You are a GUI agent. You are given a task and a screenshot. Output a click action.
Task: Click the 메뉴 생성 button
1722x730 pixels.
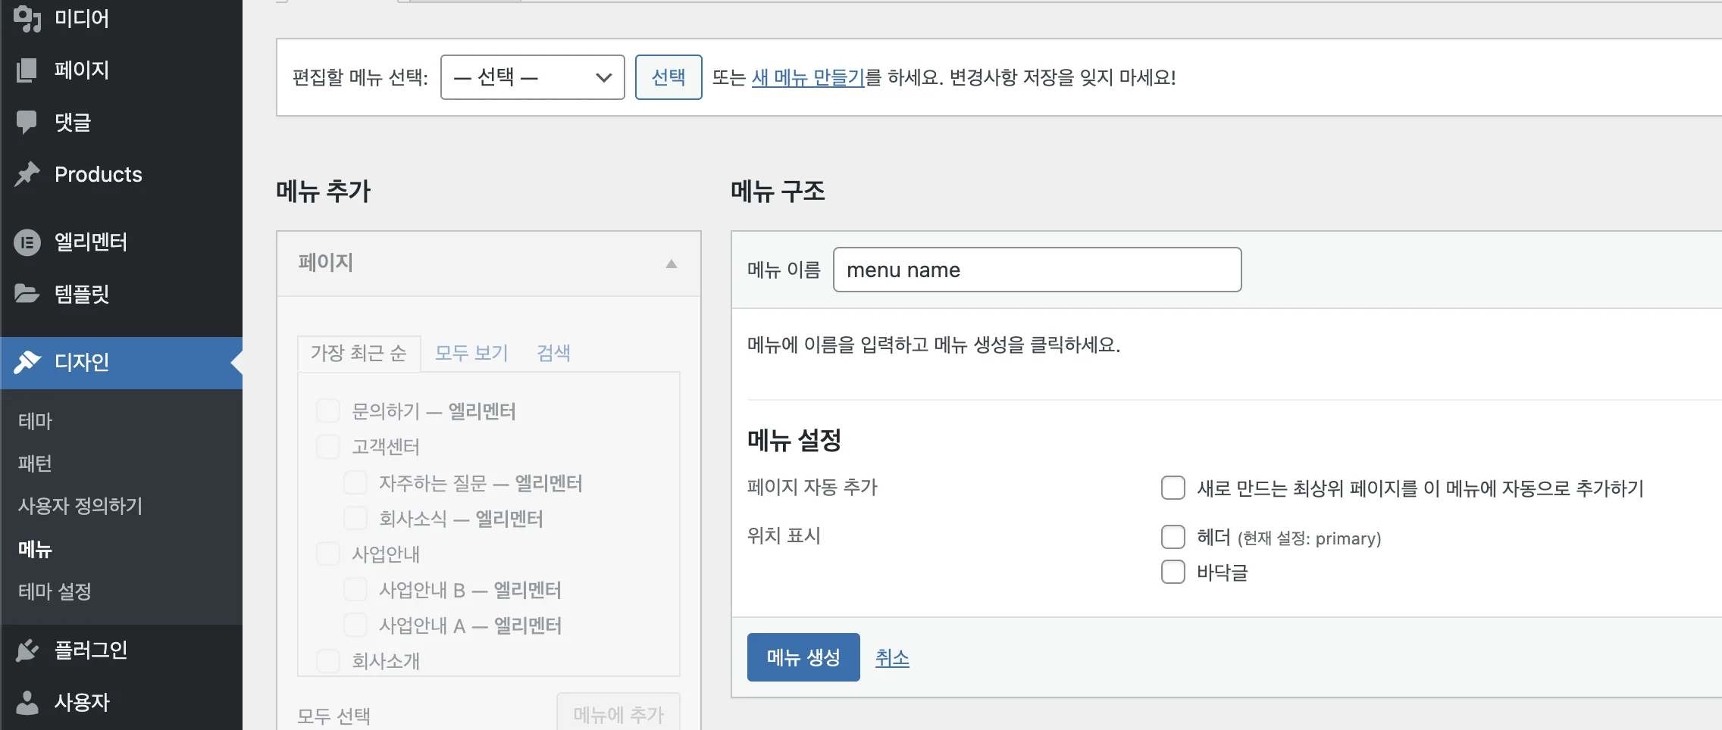[803, 657]
